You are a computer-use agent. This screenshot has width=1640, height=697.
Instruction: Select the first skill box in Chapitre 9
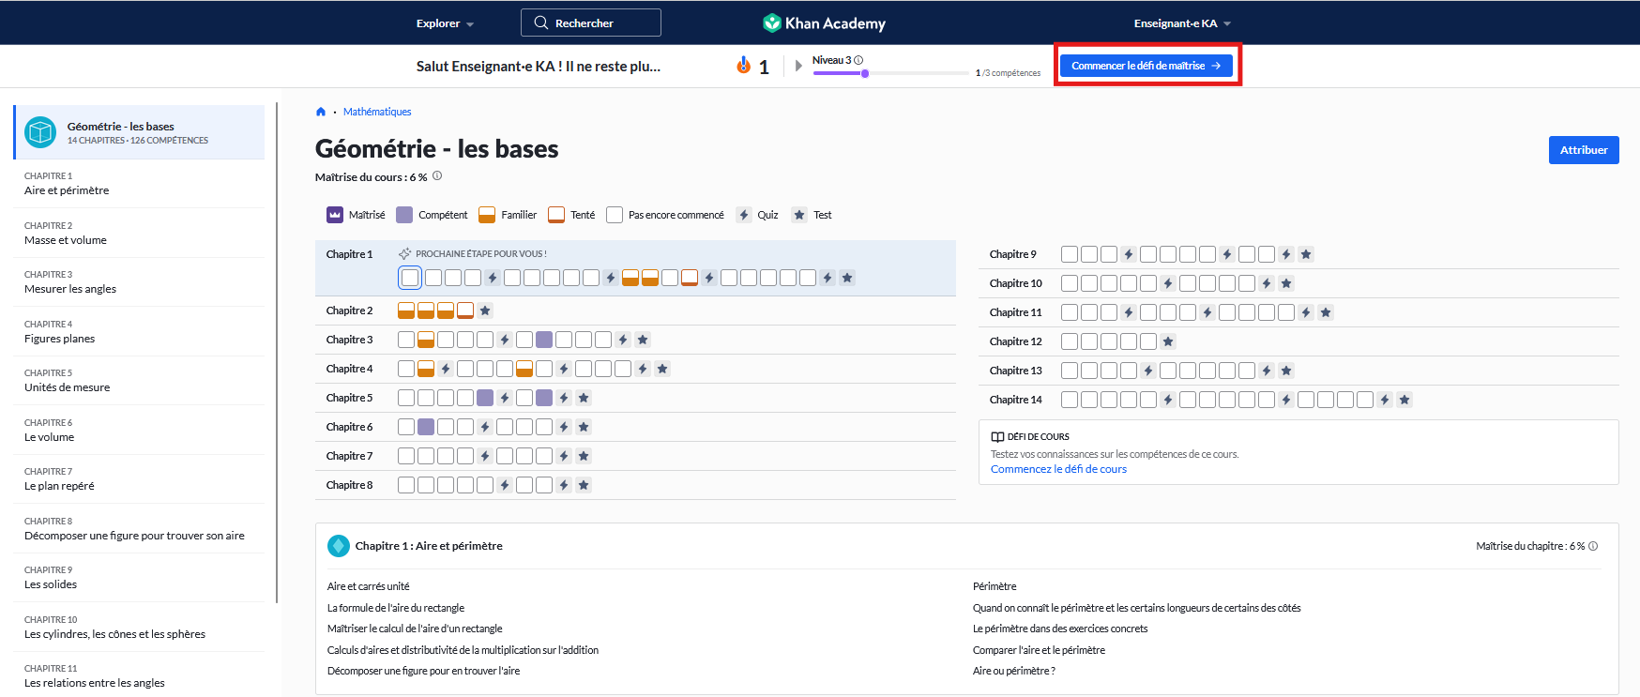pyautogui.click(x=1070, y=254)
